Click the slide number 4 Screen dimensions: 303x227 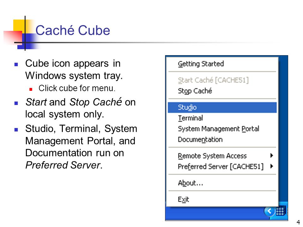coord(298,222)
